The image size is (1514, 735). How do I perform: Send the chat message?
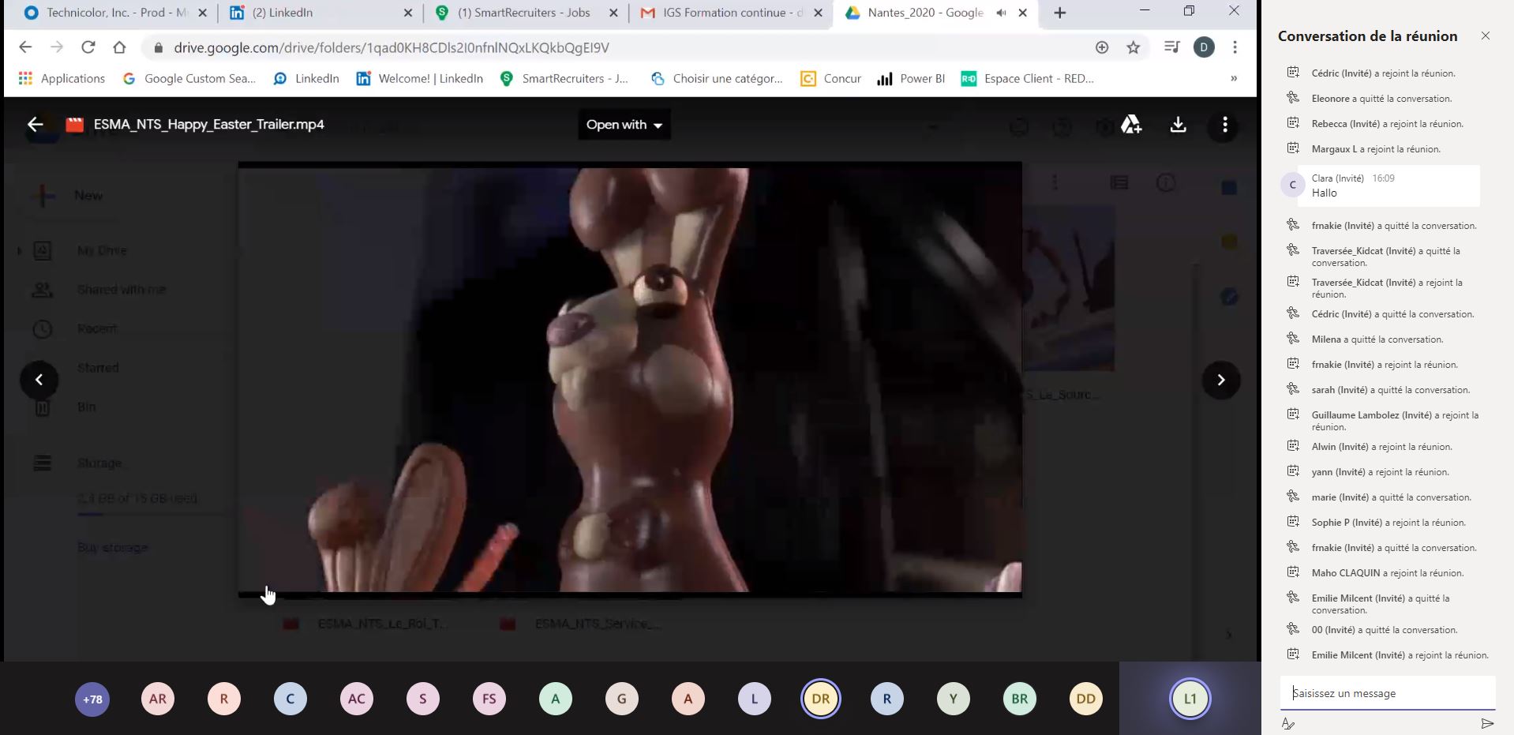click(x=1487, y=723)
